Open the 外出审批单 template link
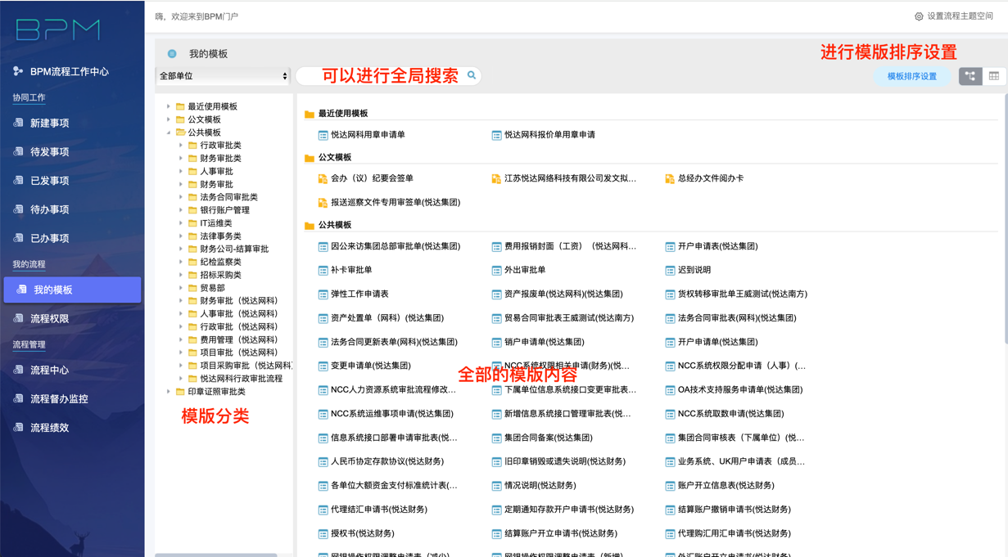The height and width of the screenshot is (557, 1008). pos(524,270)
